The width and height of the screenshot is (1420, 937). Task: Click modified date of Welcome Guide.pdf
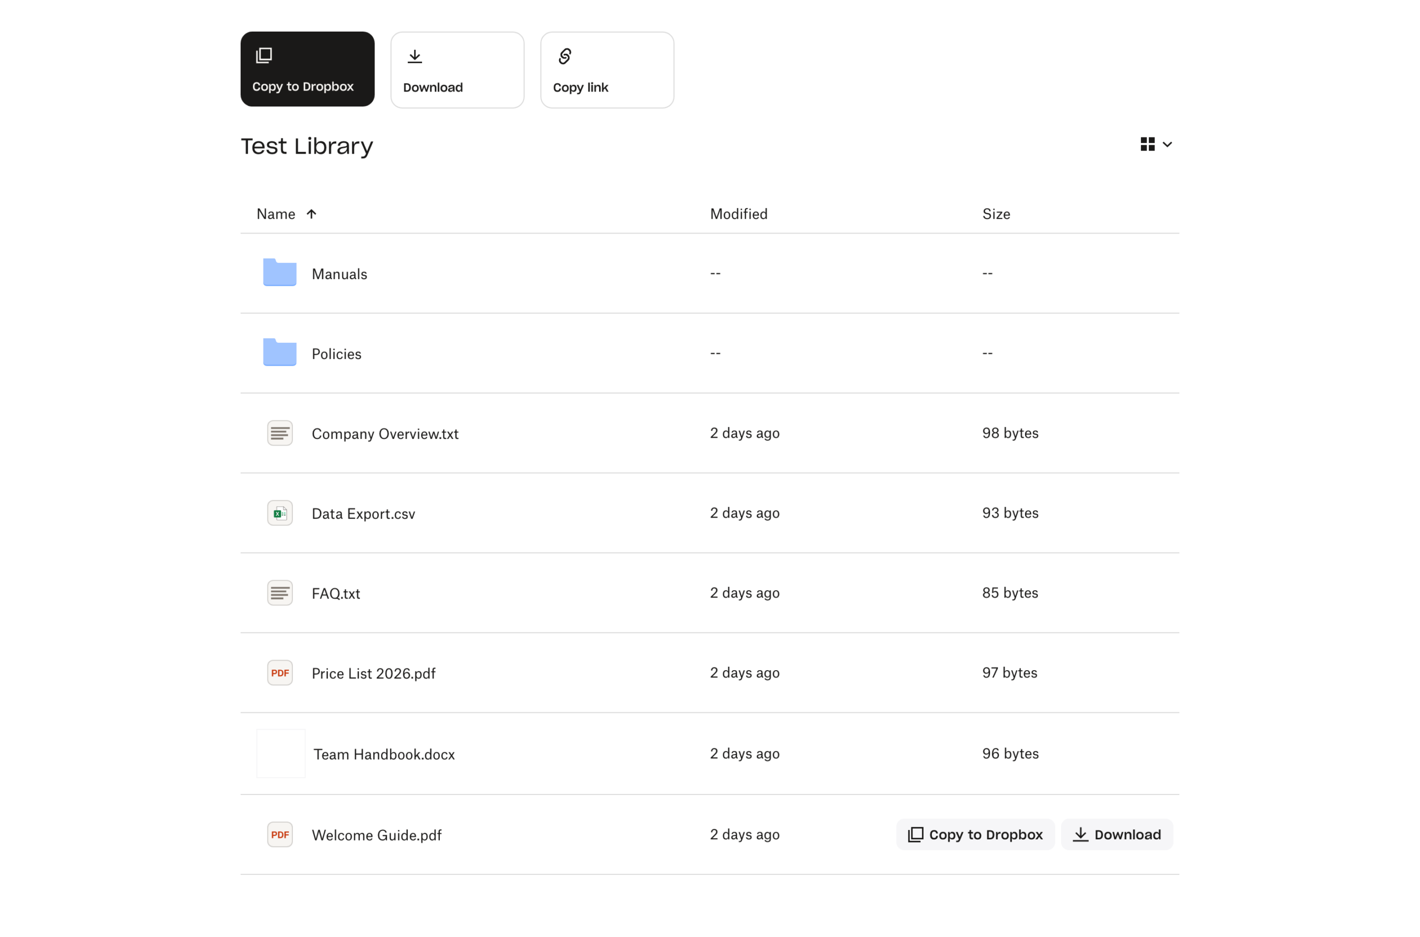pos(744,835)
